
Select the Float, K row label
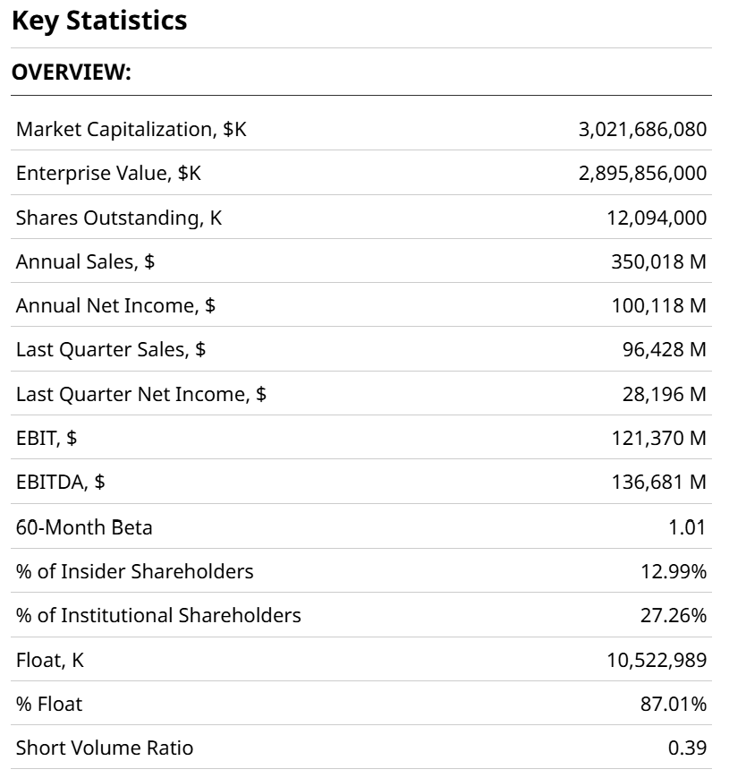coord(50,661)
